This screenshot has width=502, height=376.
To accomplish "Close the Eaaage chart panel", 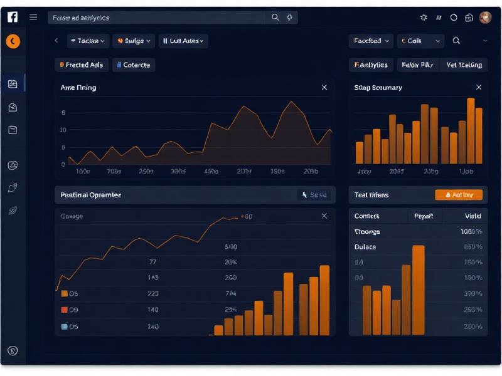I will tap(324, 216).
